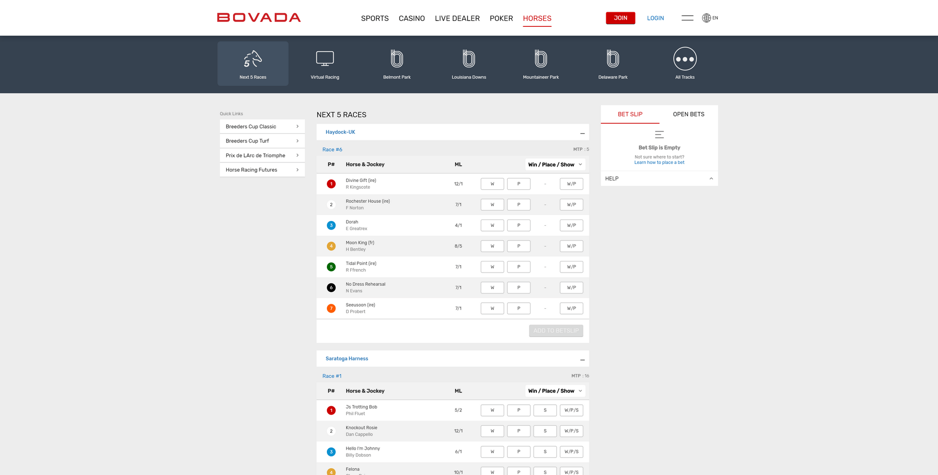This screenshot has width=938, height=475.
Task: Toggle W/P bet for No Dress Rehearsal
Action: (571, 288)
